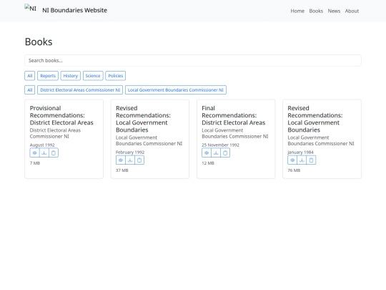Open the Home nav link
This screenshot has width=386, height=290.
[297, 11]
